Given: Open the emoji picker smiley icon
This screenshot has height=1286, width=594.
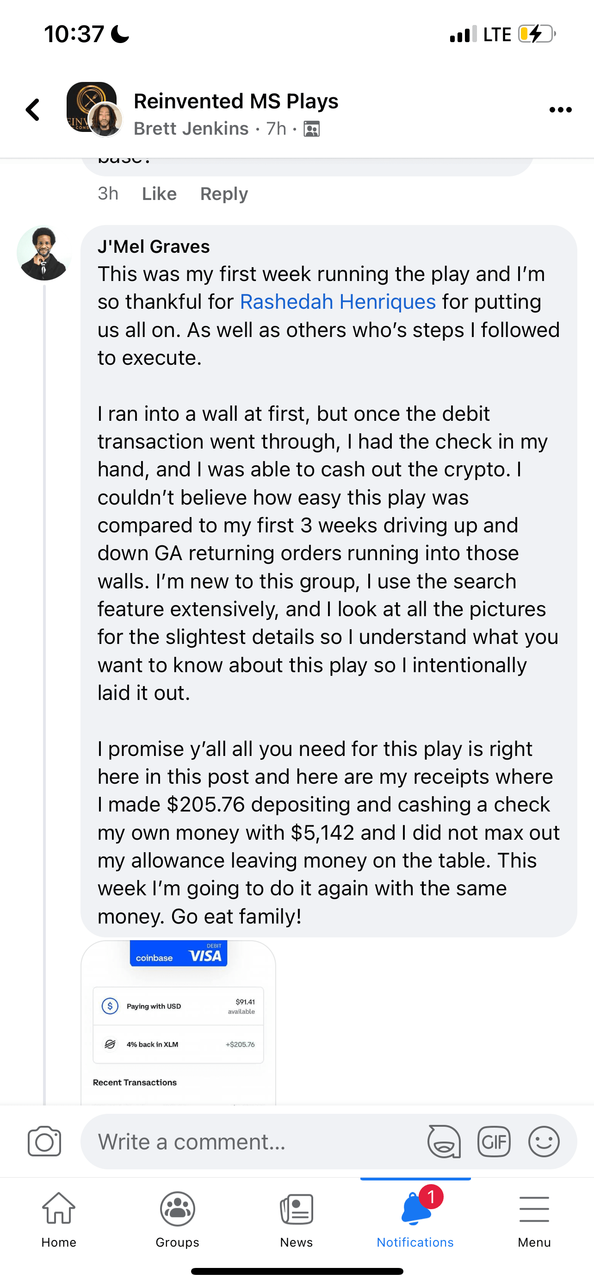Looking at the screenshot, I should 544,1141.
